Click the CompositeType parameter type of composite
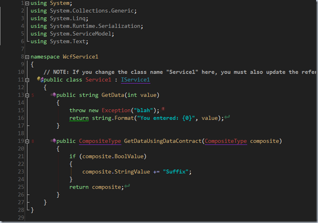This screenshot has height=223, width=318. coord(226,141)
